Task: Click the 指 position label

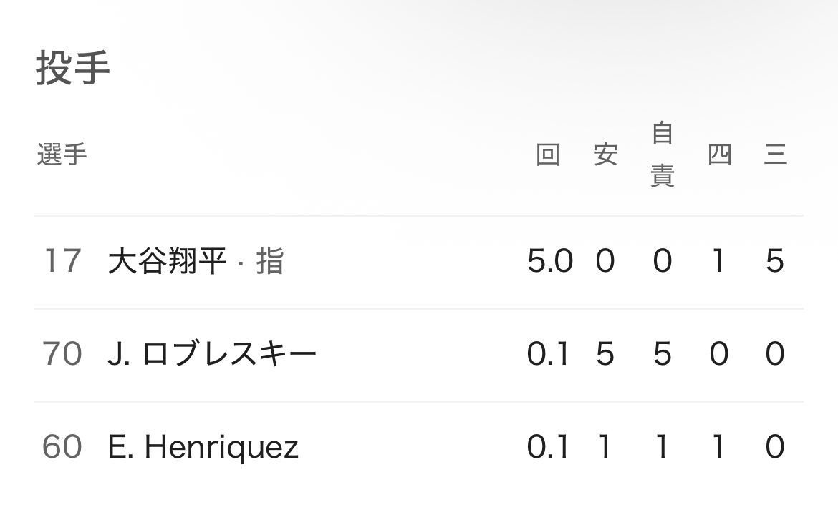Action: [x=270, y=261]
